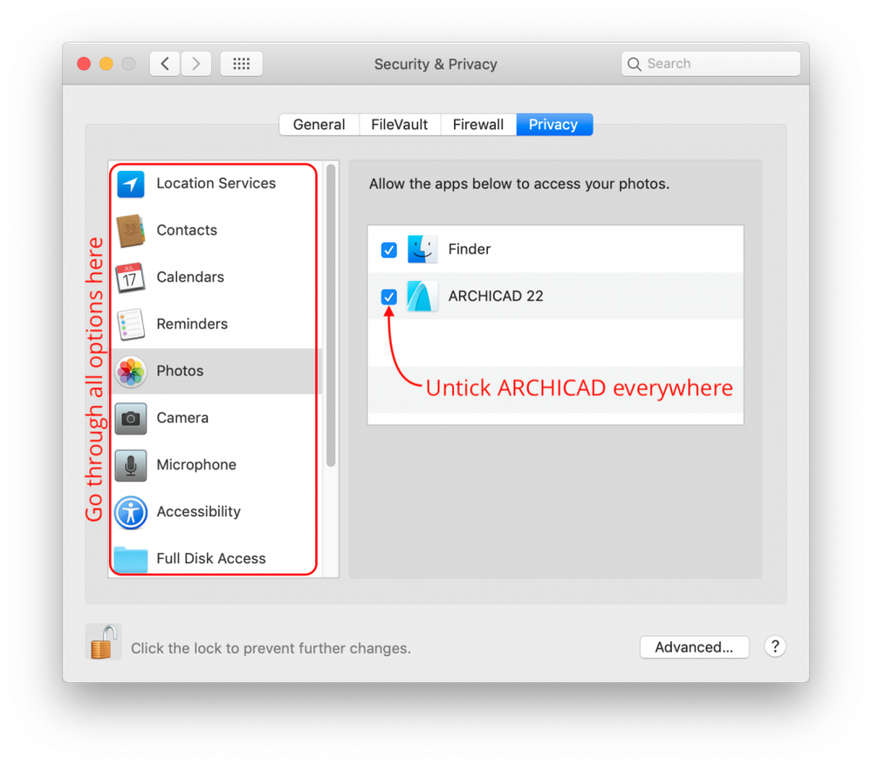
Task: Select Location Services text label
Action: (x=216, y=183)
